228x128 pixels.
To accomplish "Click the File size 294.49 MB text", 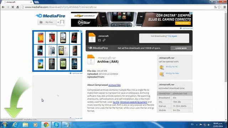I will (97, 71).
